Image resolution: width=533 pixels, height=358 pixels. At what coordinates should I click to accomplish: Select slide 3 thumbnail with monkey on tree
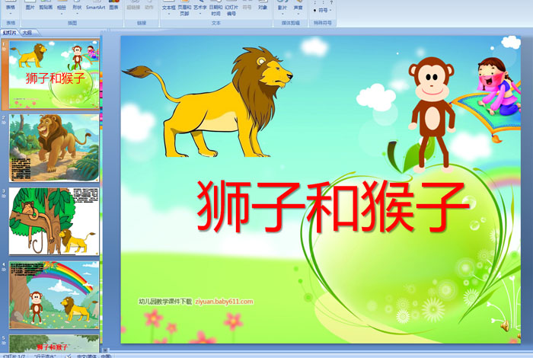click(x=54, y=221)
